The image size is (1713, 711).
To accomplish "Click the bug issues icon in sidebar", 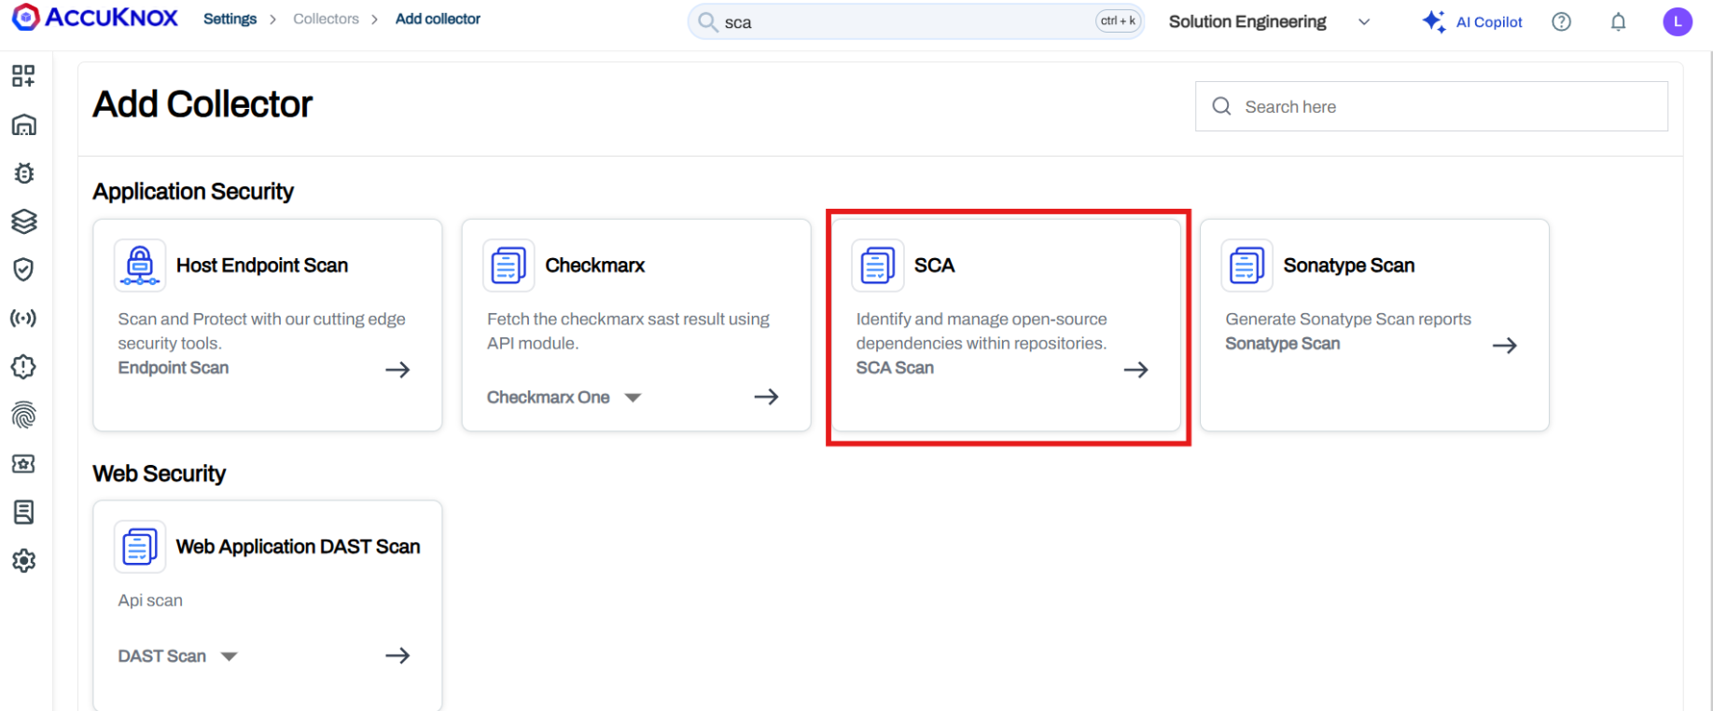I will click(x=23, y=173).
